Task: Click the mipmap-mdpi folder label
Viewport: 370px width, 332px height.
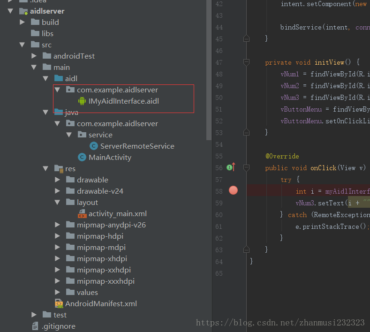Action: click(101, 247)
